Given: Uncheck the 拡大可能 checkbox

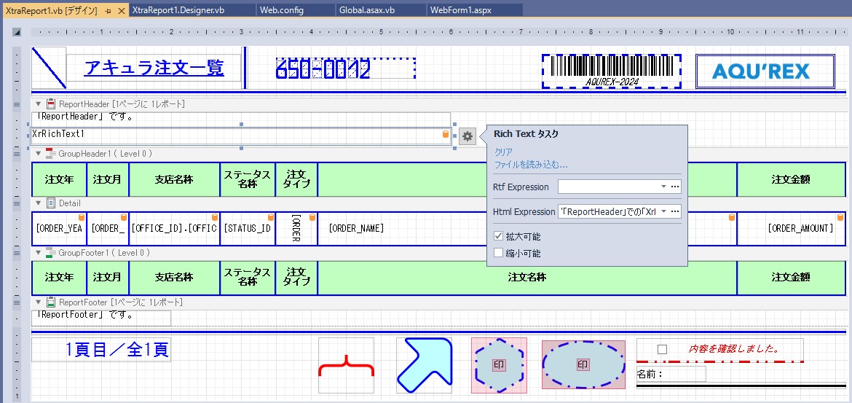Looking at the screenshot, I should pos(498,237).
